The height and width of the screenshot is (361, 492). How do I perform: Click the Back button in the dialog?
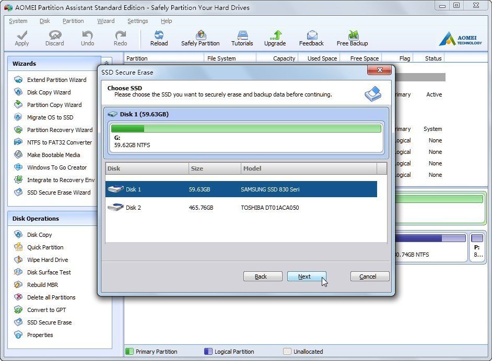[x=263, y=276]
